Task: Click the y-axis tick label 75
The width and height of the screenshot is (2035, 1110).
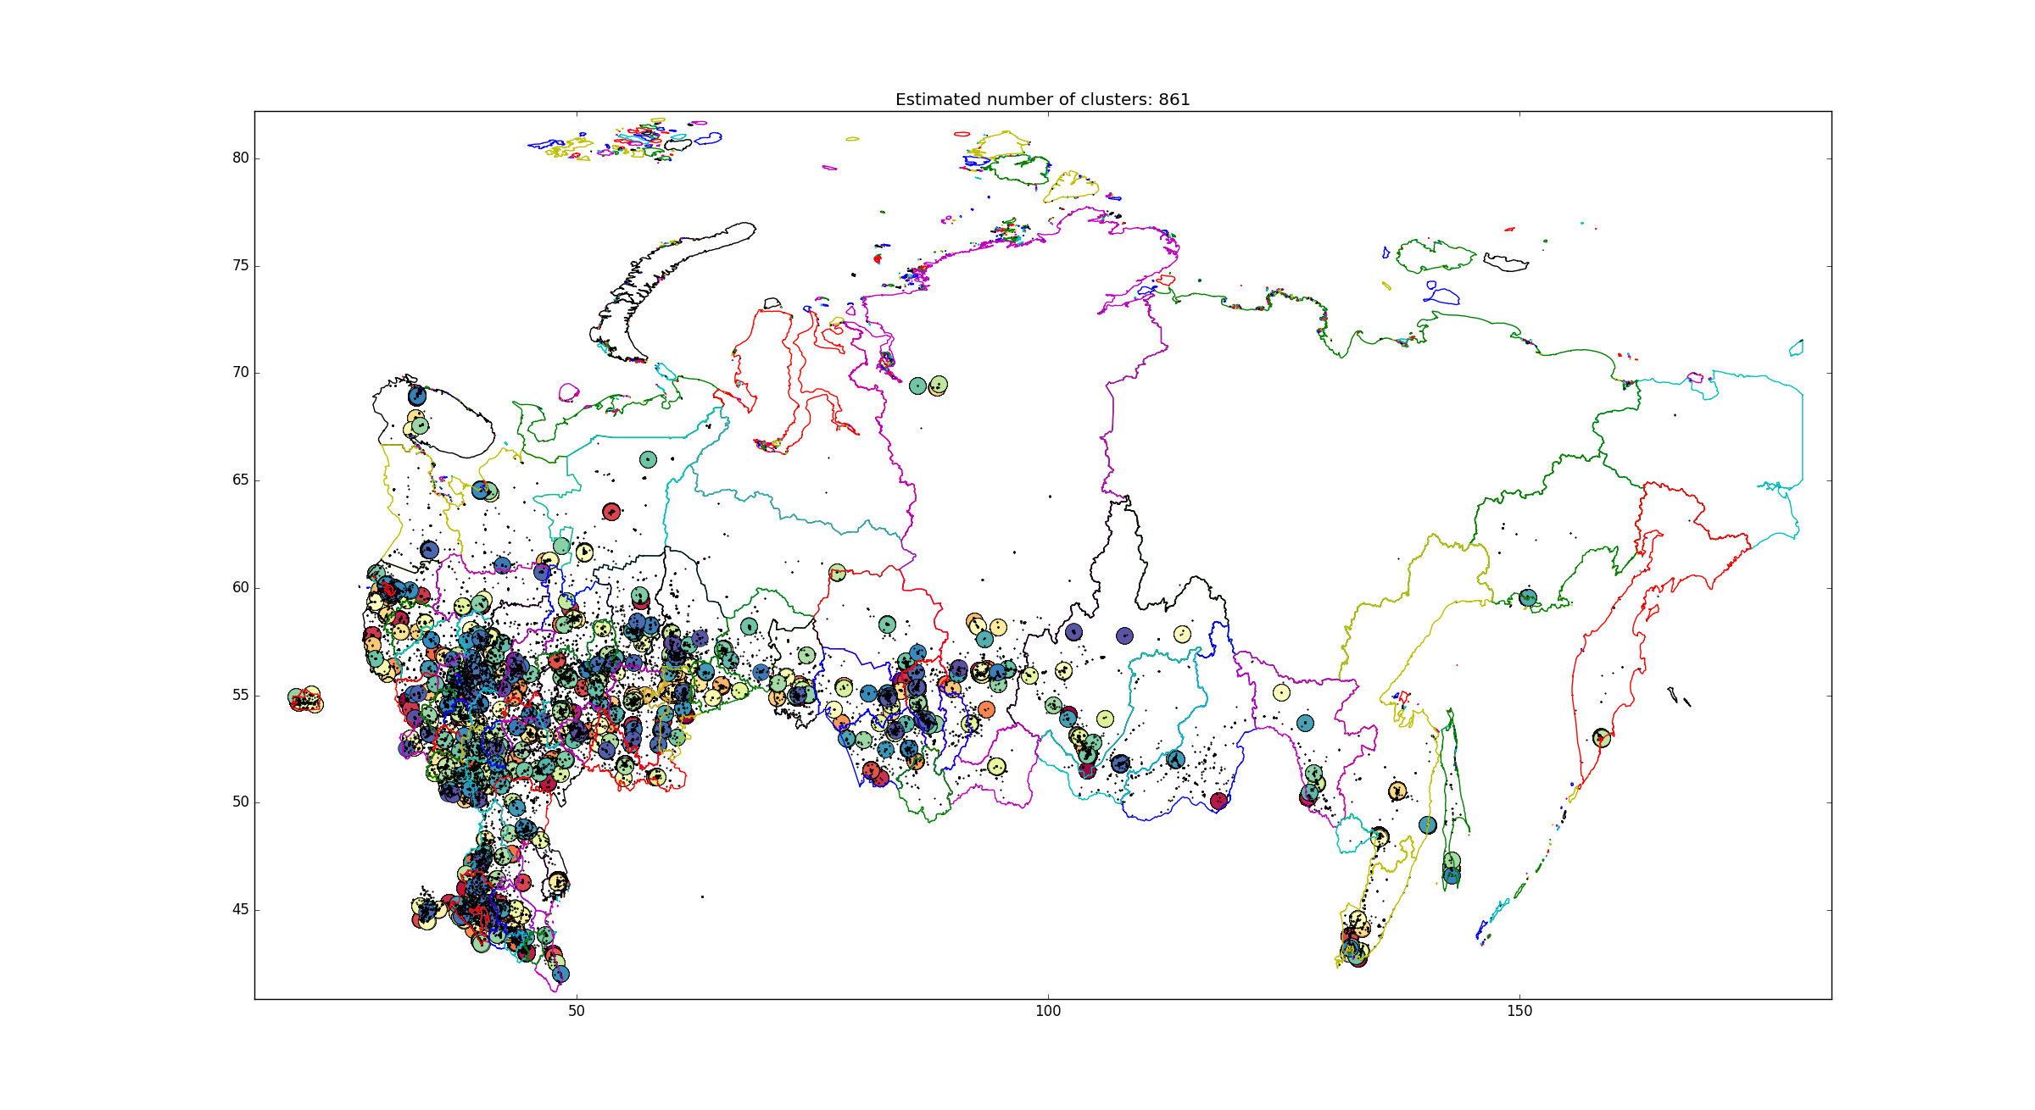Action: (x=240, y=265)
